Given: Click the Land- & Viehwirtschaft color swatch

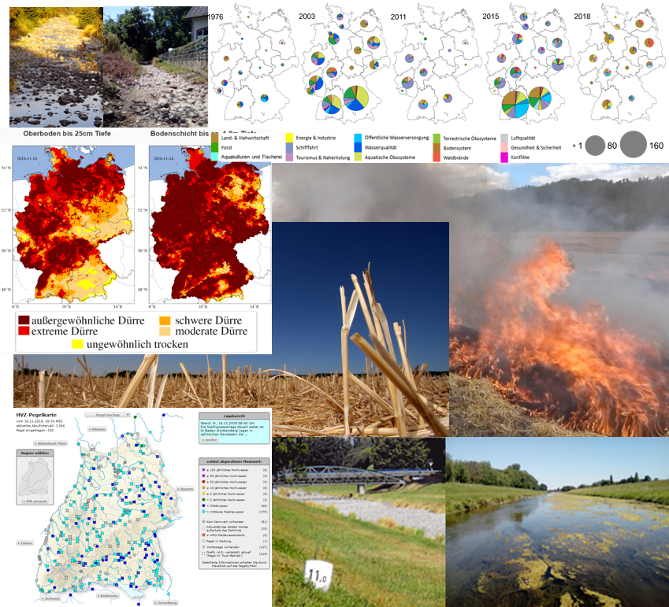Looking at the screenshot, I should [214, 138].
